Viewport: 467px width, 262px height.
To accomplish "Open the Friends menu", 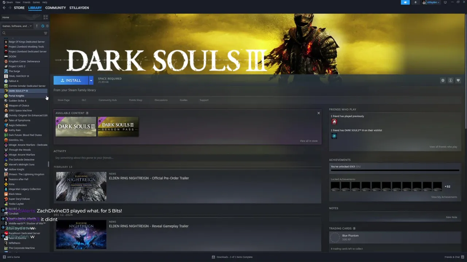I will coord(27,2).
